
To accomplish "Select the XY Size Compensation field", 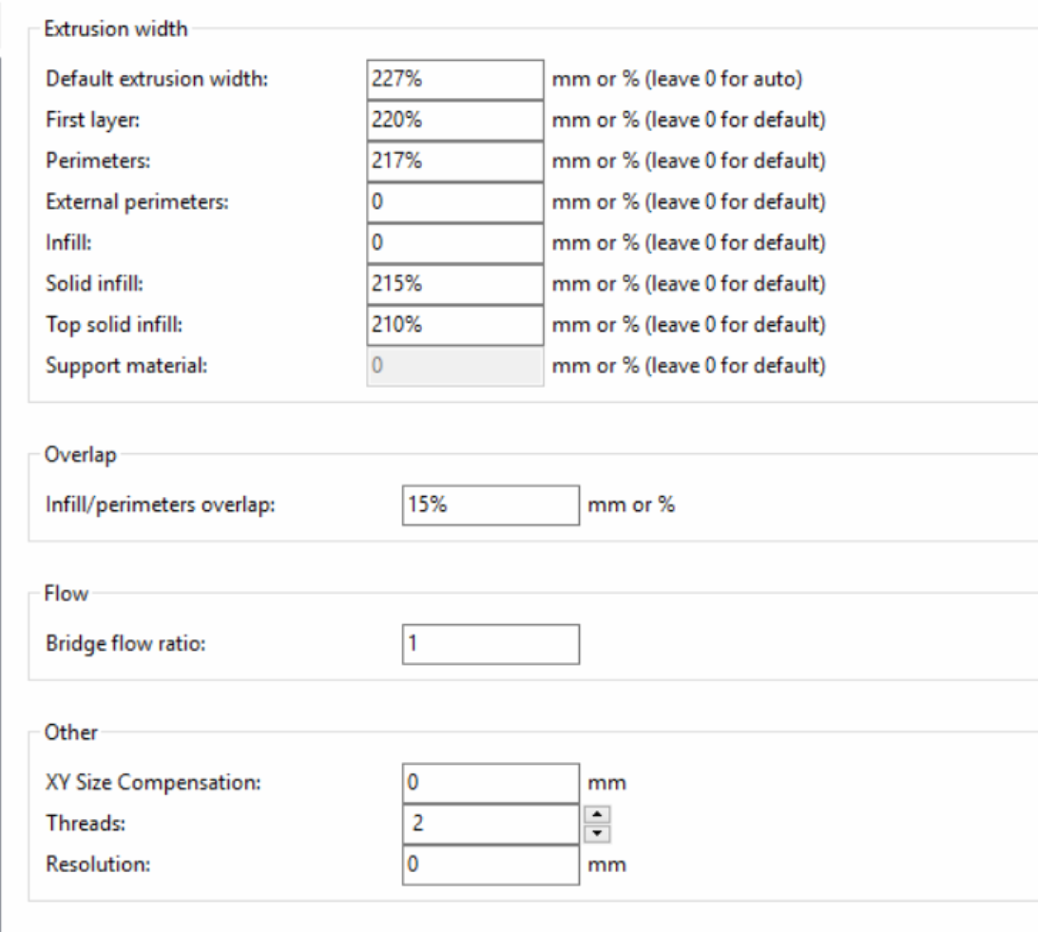I will point(490,783).
